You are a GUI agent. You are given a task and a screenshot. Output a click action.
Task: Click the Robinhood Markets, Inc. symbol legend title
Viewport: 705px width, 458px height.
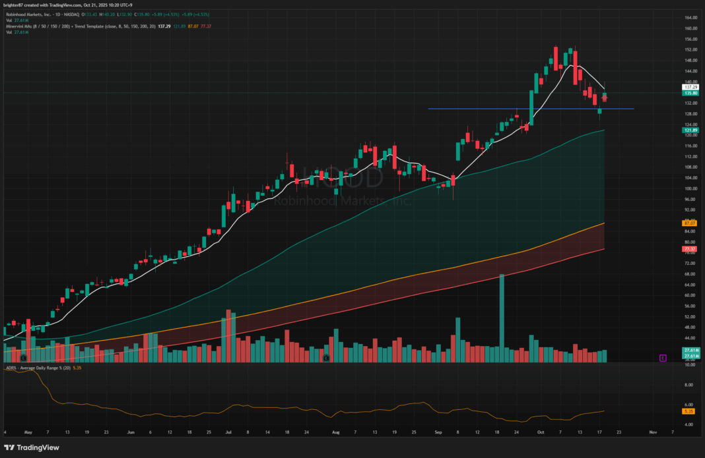tap(33, 14)
